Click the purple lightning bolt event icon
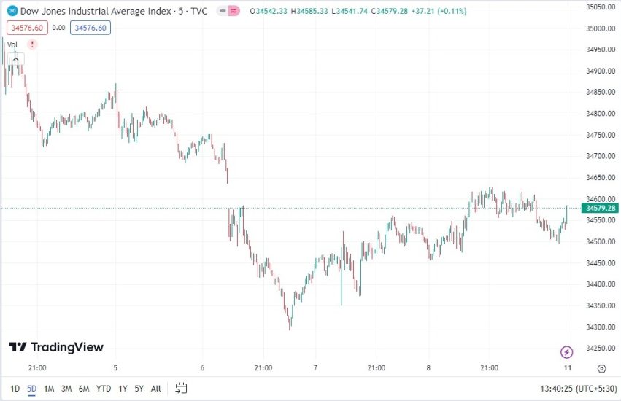621x401 pixels. click(567, 352)
